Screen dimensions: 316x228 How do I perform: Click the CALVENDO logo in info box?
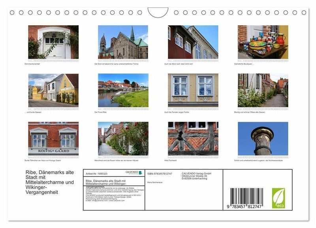point(132,173)
